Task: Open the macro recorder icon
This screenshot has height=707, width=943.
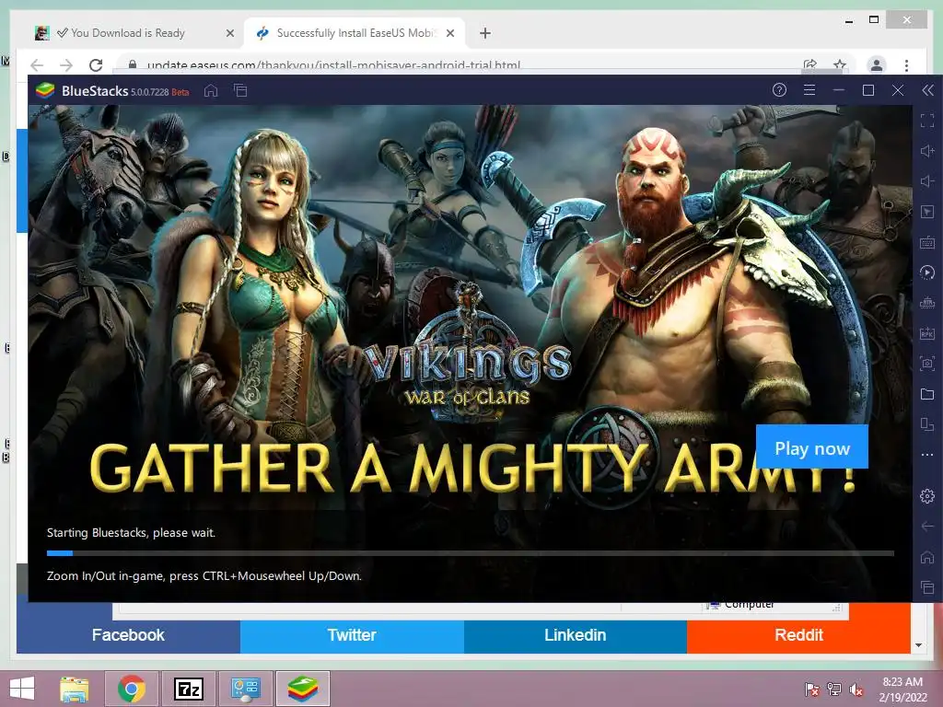Action: [x=927, y=272]
